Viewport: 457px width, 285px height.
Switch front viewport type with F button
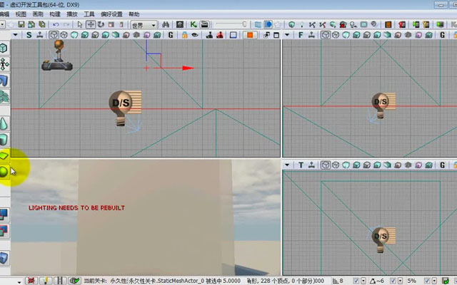pyautogui.click(x=301, y=35)
